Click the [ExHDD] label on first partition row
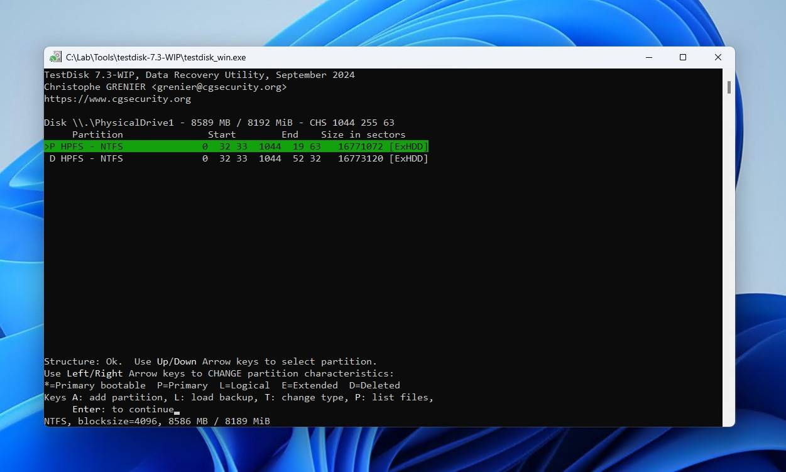The height and width of the screenshot is (472, 786). click(x=408, y=146)
